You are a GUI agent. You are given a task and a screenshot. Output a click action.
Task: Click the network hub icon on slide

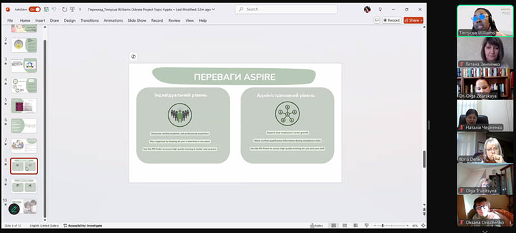(287, 113)
